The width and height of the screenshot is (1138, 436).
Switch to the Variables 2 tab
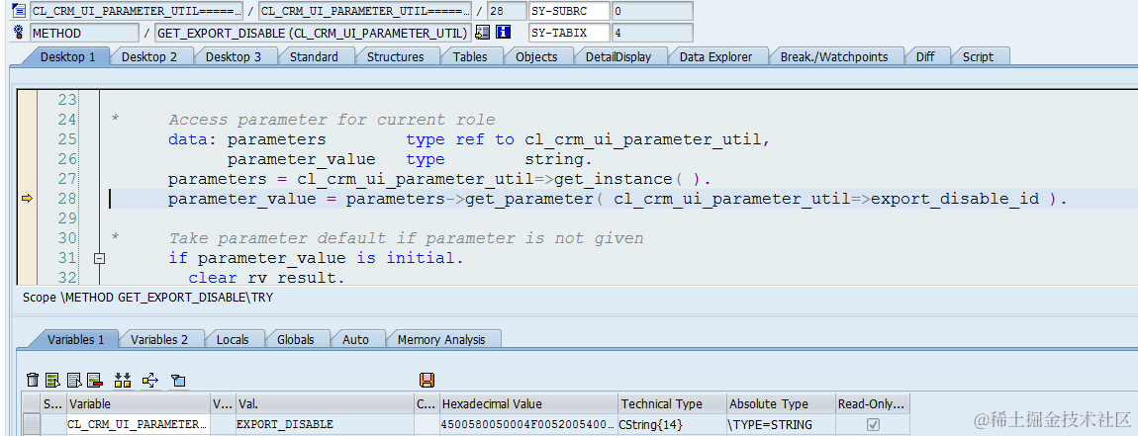pyautogui.click(x=159, y=339)
